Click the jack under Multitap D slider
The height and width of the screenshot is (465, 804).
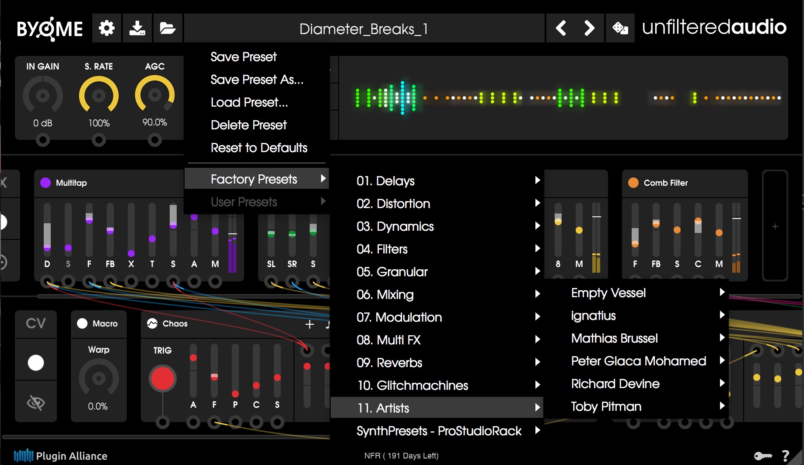point(47,281)
